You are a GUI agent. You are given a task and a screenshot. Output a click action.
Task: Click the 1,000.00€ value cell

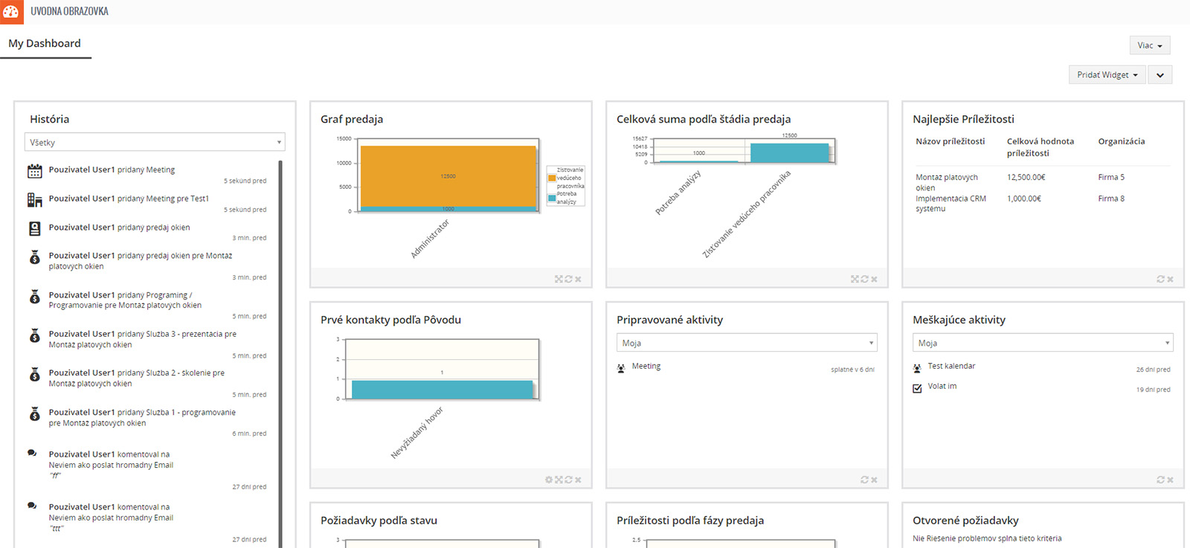point(1024,199)
